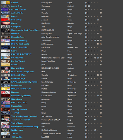The image size is (123, 140).
Task: Open the Corruption song link
Action: [16, 27]
